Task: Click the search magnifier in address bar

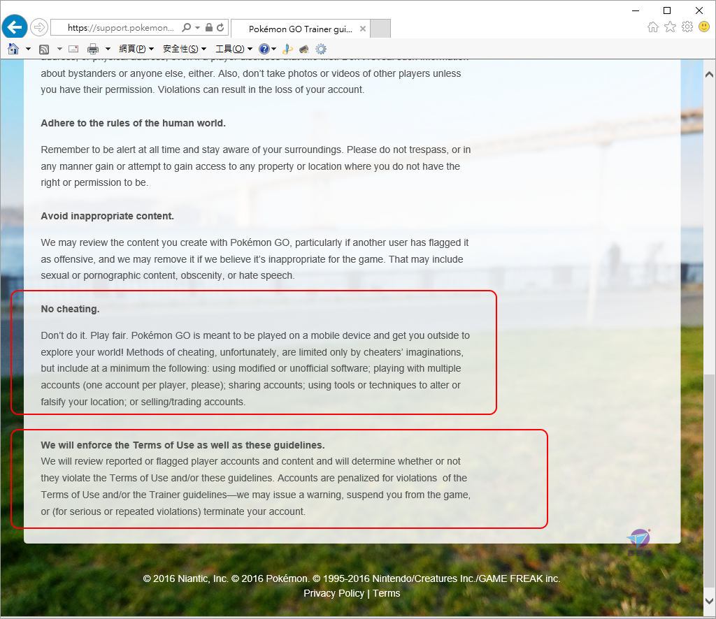Action: point(186,28)
